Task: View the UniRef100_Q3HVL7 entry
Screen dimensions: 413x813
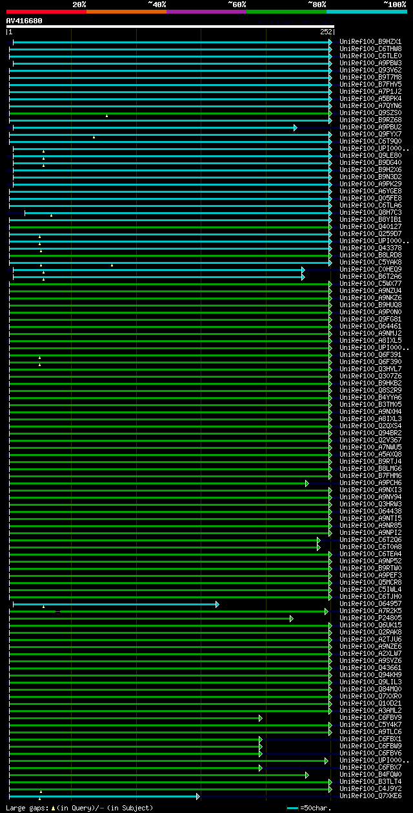Action: [370, 369]
